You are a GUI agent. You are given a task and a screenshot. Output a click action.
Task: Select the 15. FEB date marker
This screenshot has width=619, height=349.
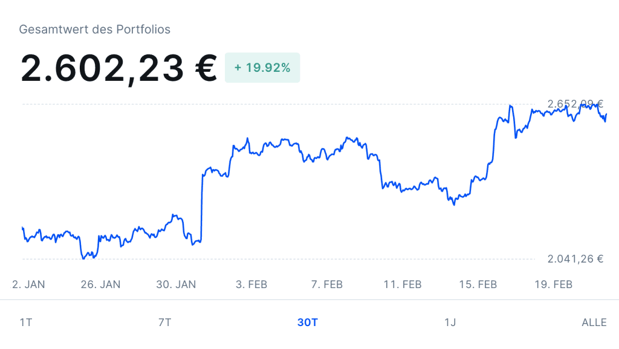[478, 284]
